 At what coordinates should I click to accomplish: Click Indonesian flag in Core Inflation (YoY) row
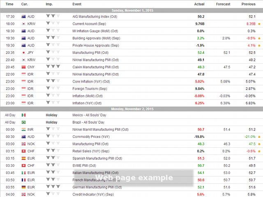click(24, 81)
